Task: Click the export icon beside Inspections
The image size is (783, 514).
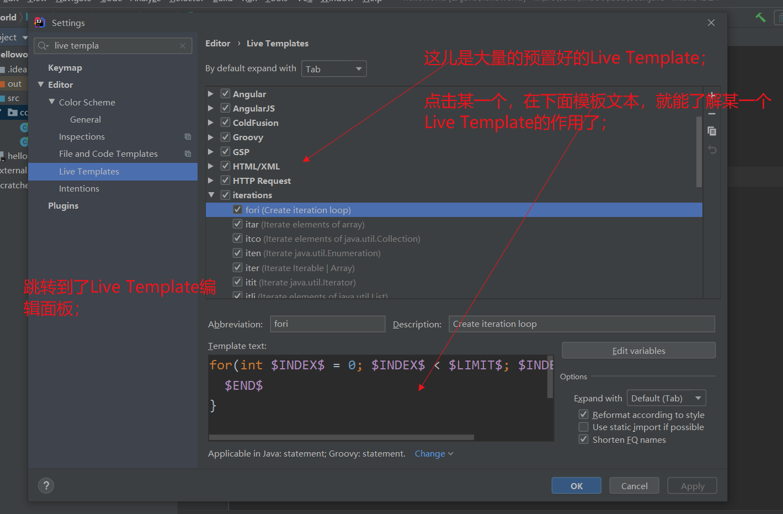Action: point(188,136)
